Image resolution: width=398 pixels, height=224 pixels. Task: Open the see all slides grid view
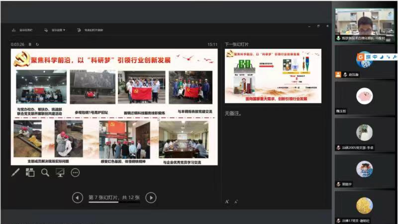point(30,173)
